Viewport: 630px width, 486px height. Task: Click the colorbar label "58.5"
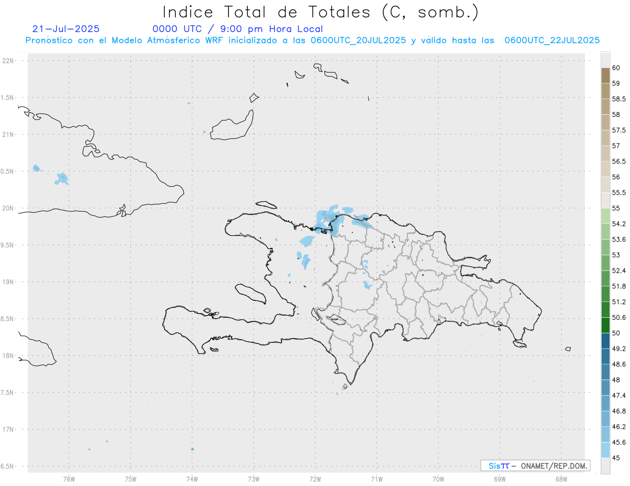pyautogui.click(x=618, y=99)
